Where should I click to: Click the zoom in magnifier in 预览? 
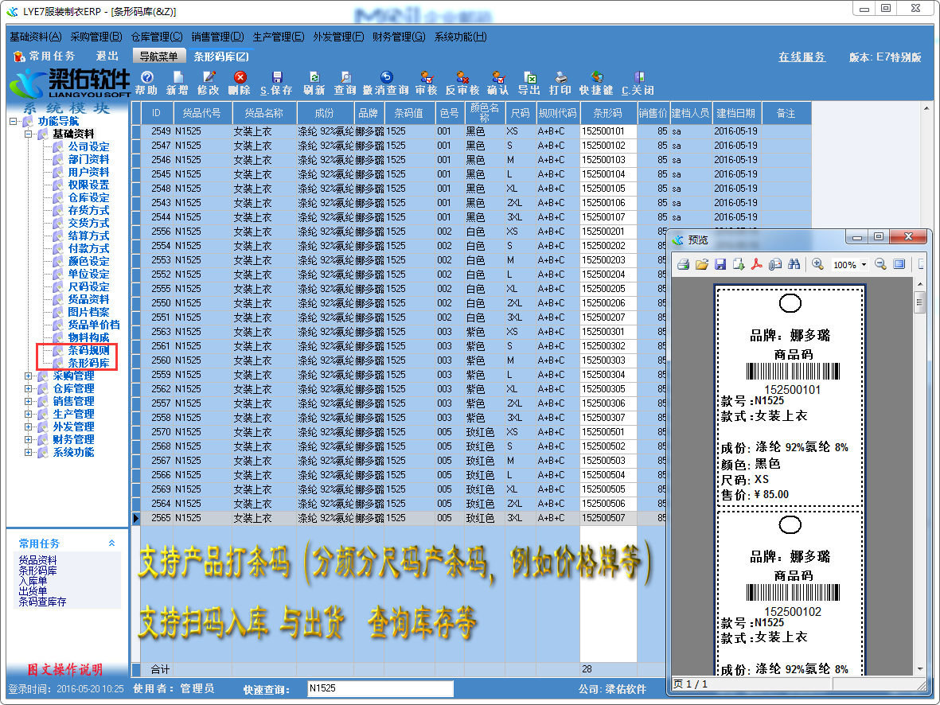(817, 264)
